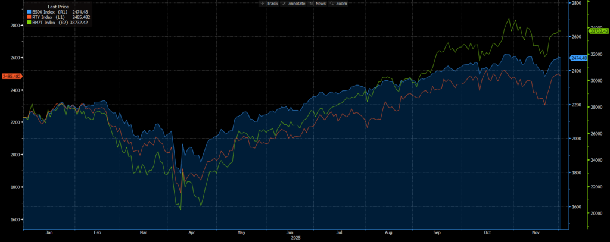Click the News icon in chart toolbar
Viewport: 610px width, 242px height.
click(x=312, y=4)
